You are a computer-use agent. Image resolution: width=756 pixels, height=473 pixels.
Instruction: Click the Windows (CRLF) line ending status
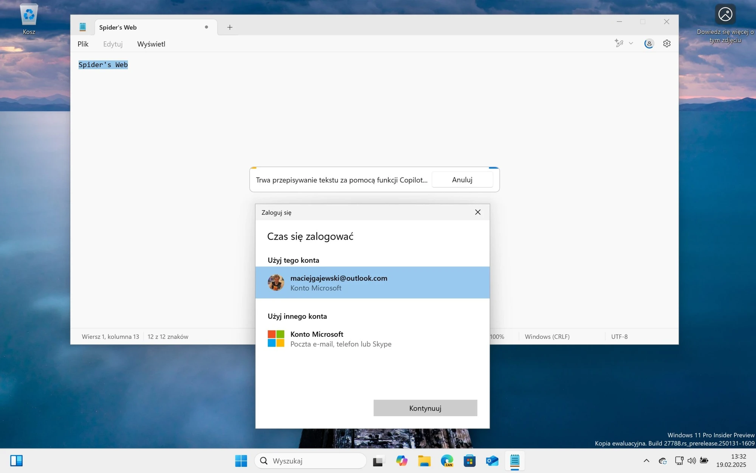click(x=547, y=336)
